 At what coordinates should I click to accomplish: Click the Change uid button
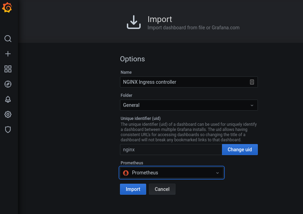pyautogui.click(x=240, y=150)
